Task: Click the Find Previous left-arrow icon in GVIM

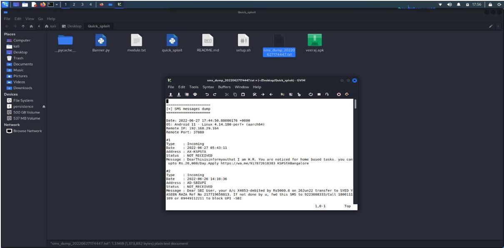Action: [x=271, y=94]
